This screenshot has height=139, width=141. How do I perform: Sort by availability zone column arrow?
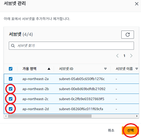coord(49,69)
